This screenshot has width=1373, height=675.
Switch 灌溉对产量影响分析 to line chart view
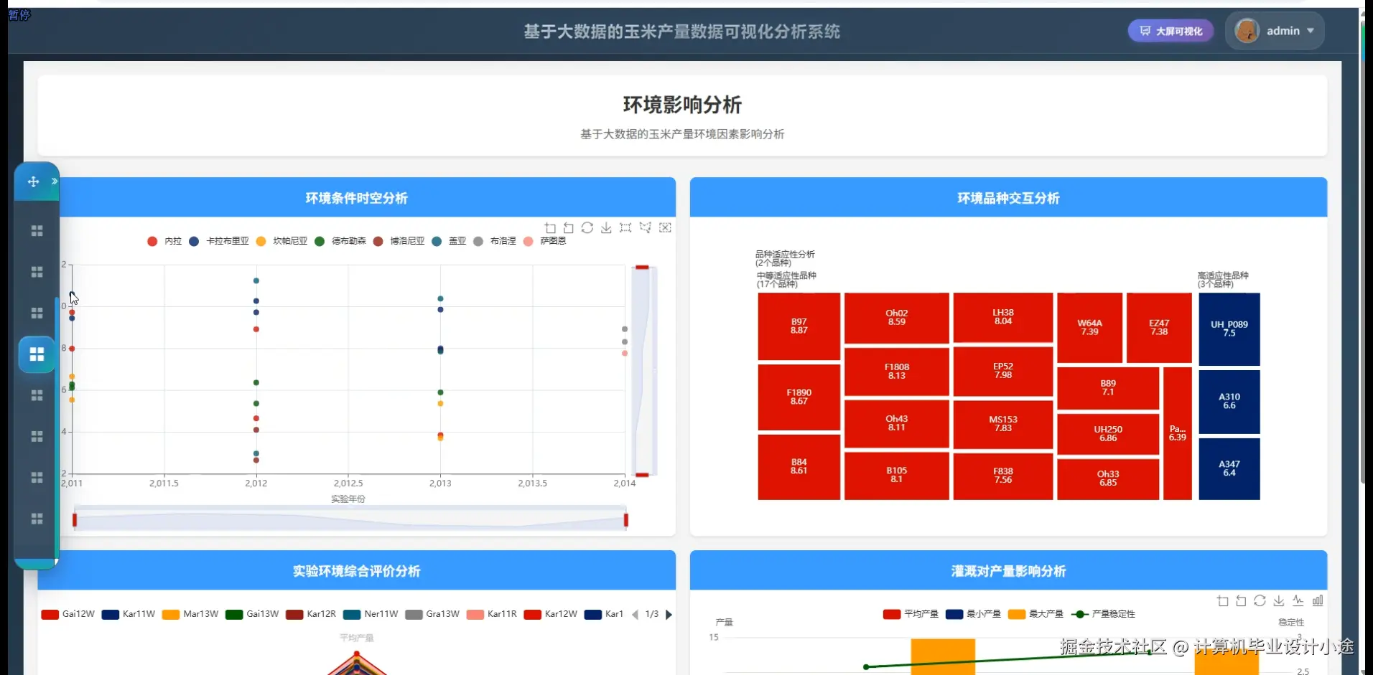pyautogui.click(x=1298, y=601)
